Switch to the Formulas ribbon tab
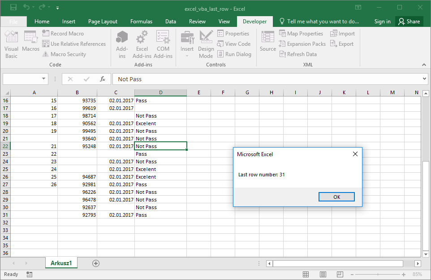The height and width of the screenshot is (280, 431). coord(141,21)
